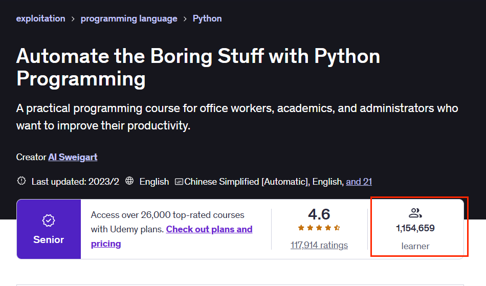Click the learners people icon

tap(415, 213)
